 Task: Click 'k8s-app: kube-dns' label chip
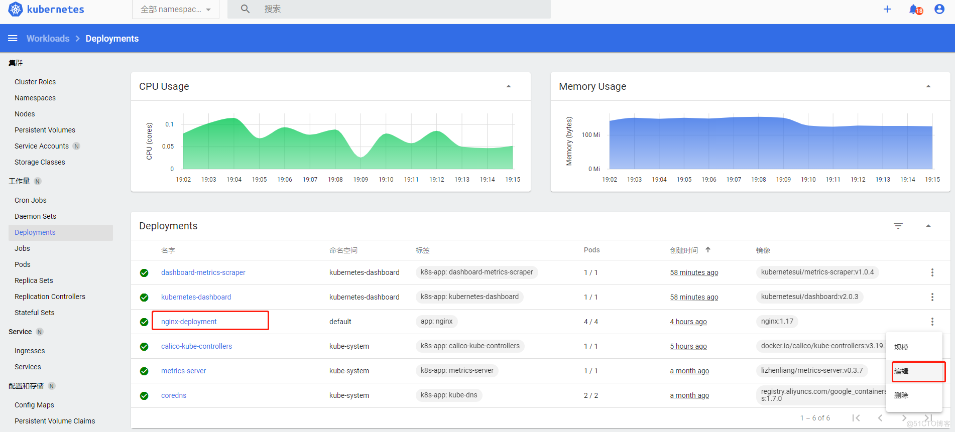click(449, 395)
